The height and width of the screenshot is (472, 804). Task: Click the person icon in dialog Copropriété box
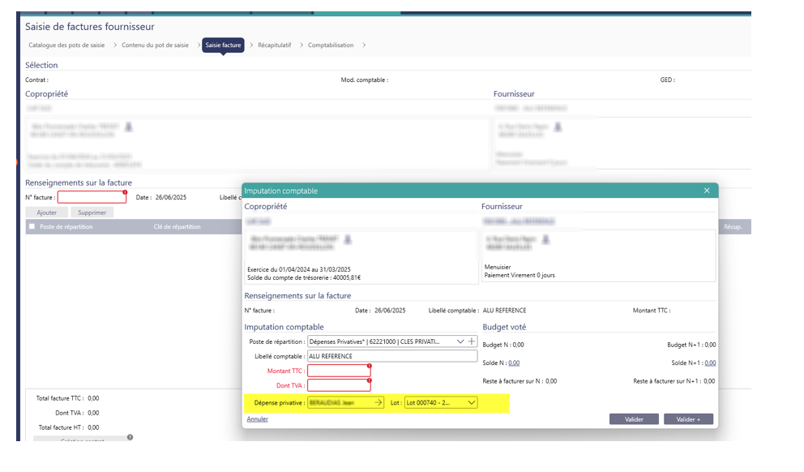(349, 239)
